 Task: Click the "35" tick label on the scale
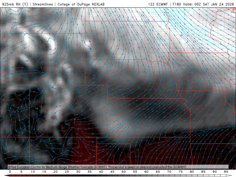[90, 172]
